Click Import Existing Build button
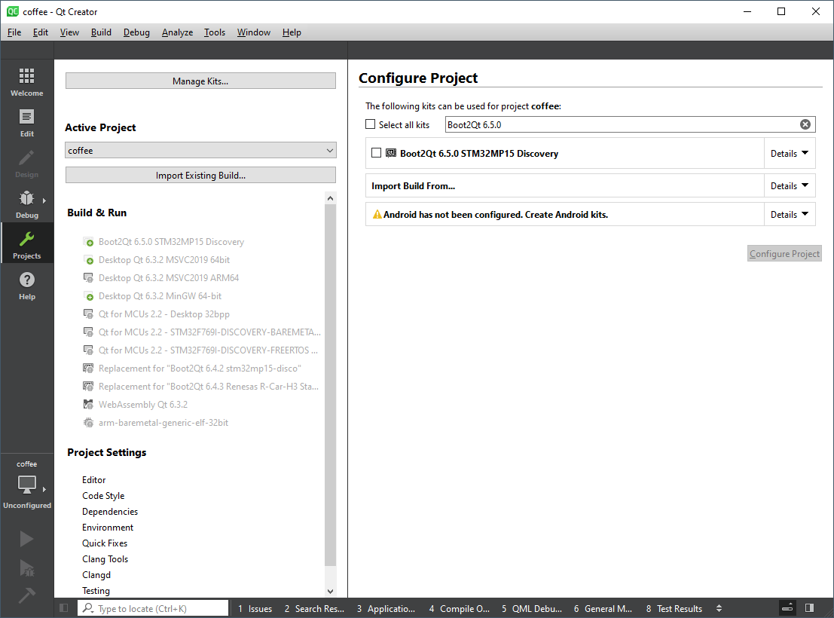Viewport: 834px width, 618px height. (x=200, y=176)
